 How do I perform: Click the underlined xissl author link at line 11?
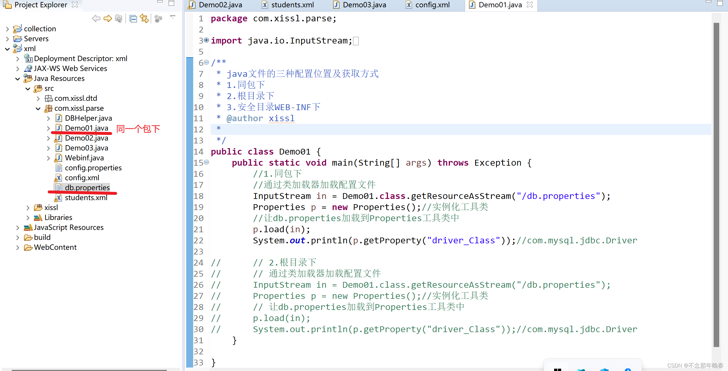click(282, 118)
